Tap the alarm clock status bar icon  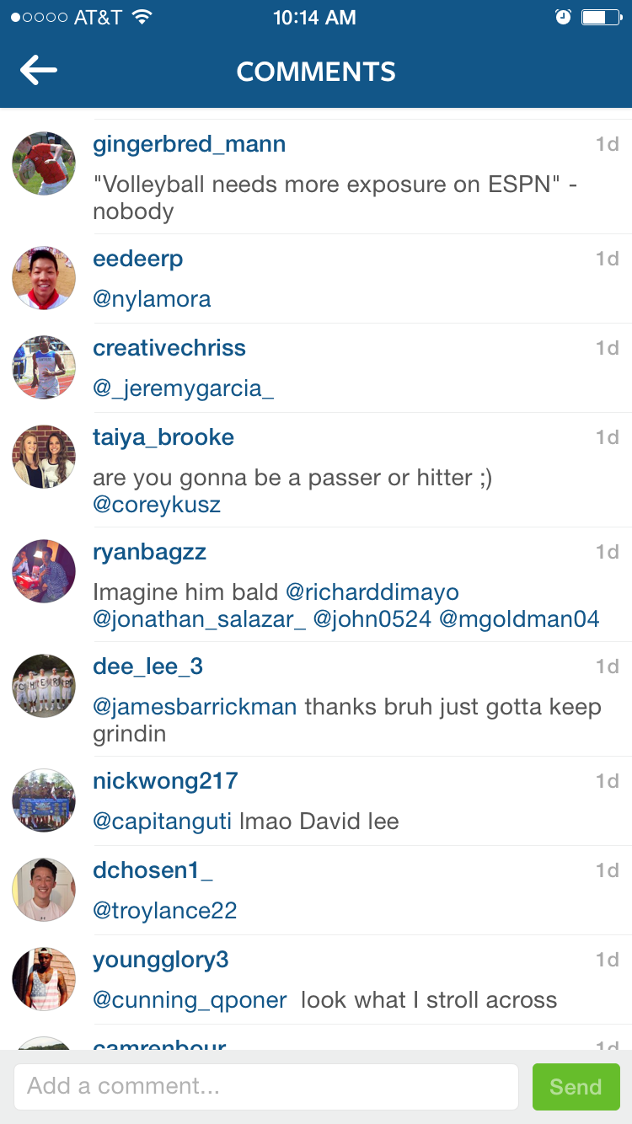(x=564, y=17)
